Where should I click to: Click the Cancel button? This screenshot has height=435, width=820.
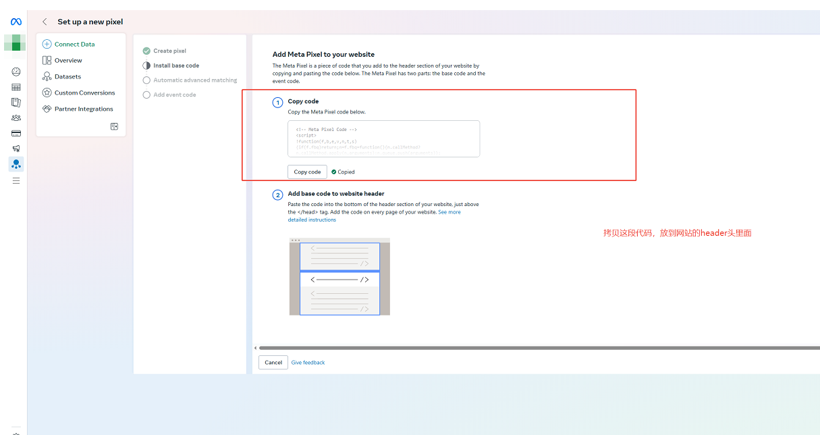click(273, 363)
